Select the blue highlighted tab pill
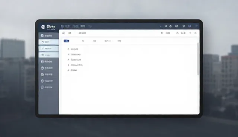238x137 pixels. tap(66, 41)
